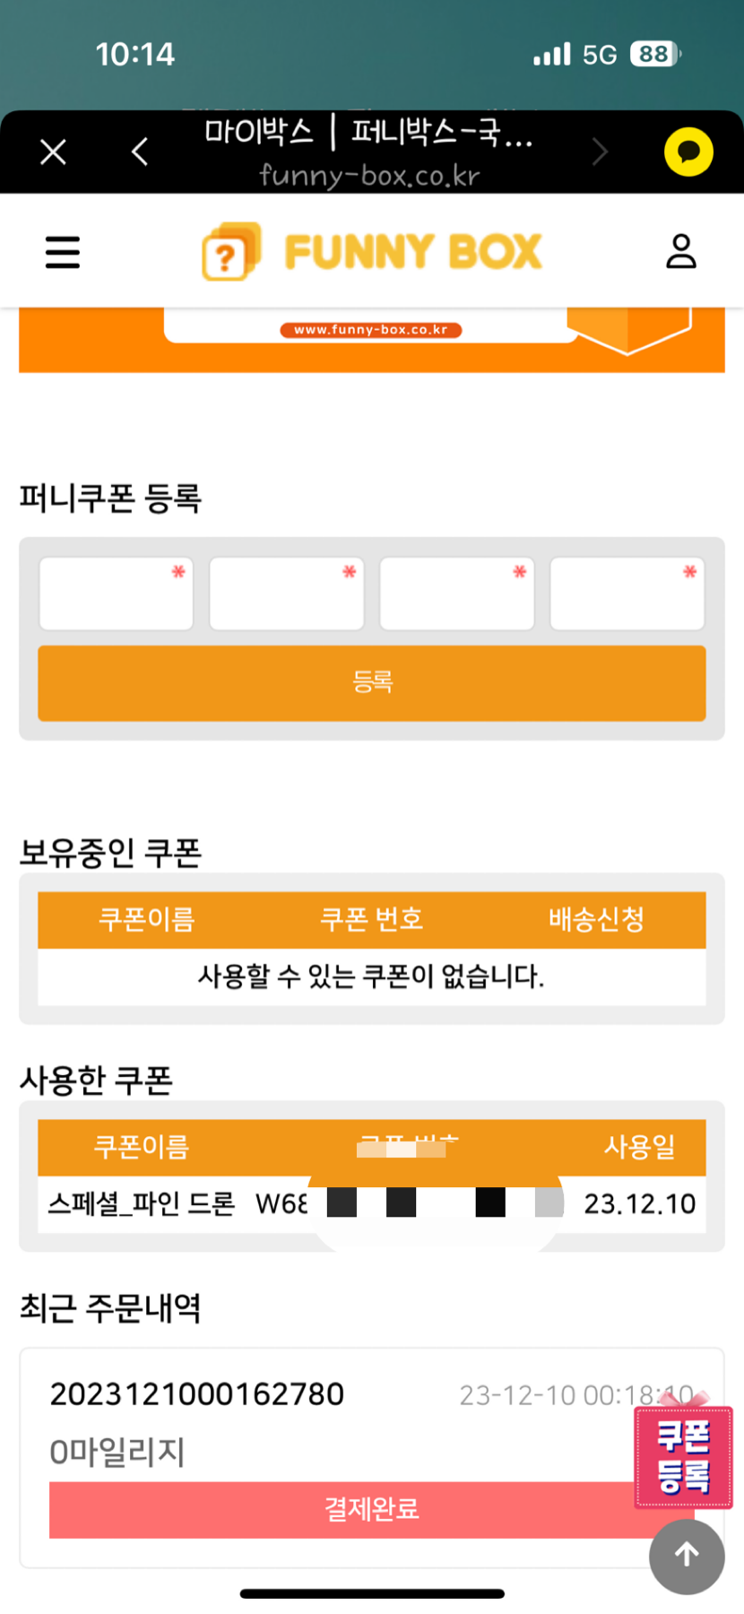744x1614 pixels.
Task: Open the hamburger menu
Action: point(63,252)
